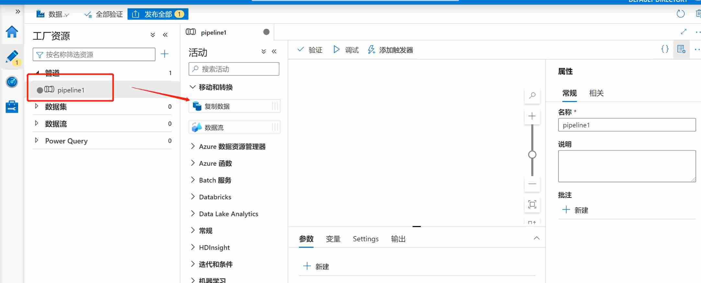Collapse the 移动和转换 category
701x283 pixels.
[193, 87]
